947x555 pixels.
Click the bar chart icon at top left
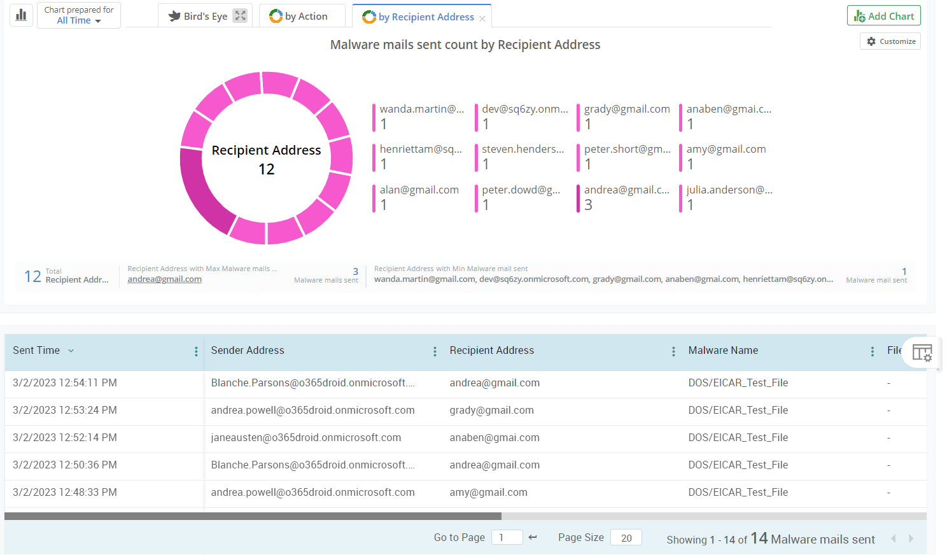point(21,15)
